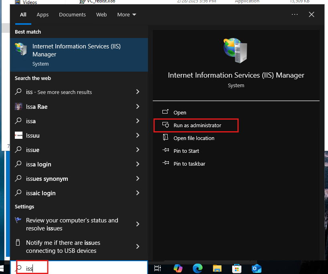Choose Run as administrator
328x274 pixels.
(197, 126)
